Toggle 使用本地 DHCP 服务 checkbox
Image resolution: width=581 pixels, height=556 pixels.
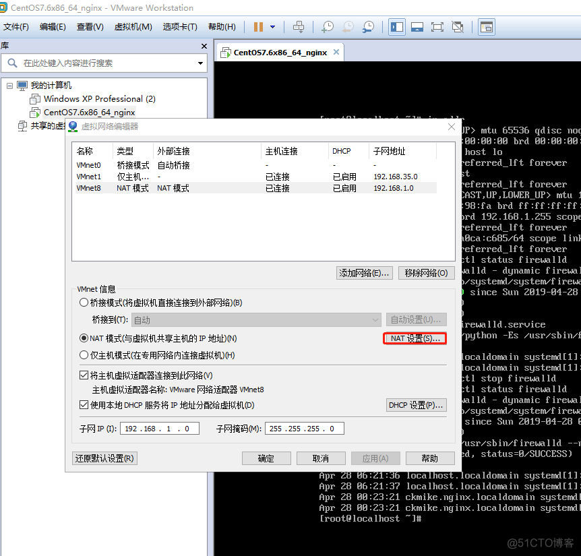(x=84, y=405)
